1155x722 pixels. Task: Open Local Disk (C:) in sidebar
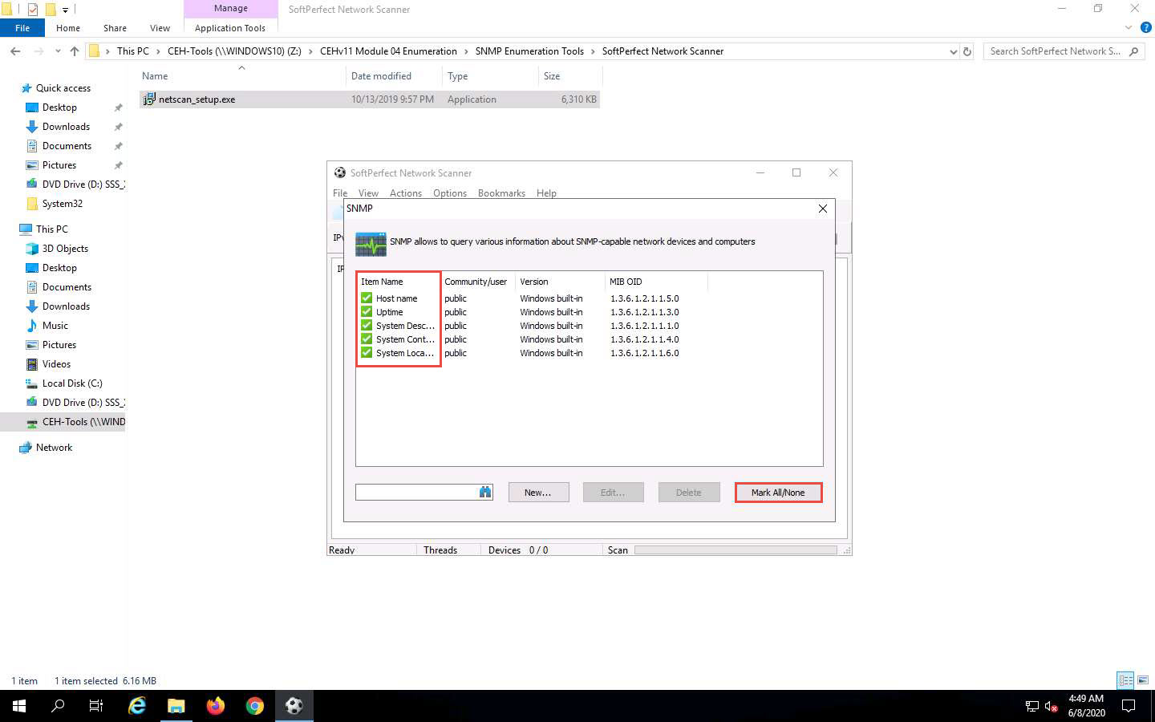click(x=72, y=383)
